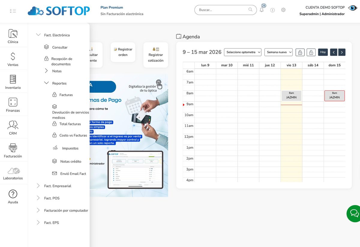360x247 pixels.
Task: Open Envió Email Fact envelope icon
Action: 55,173
